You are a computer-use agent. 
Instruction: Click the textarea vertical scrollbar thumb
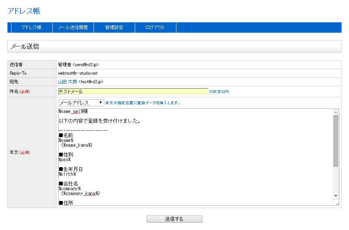336,141
